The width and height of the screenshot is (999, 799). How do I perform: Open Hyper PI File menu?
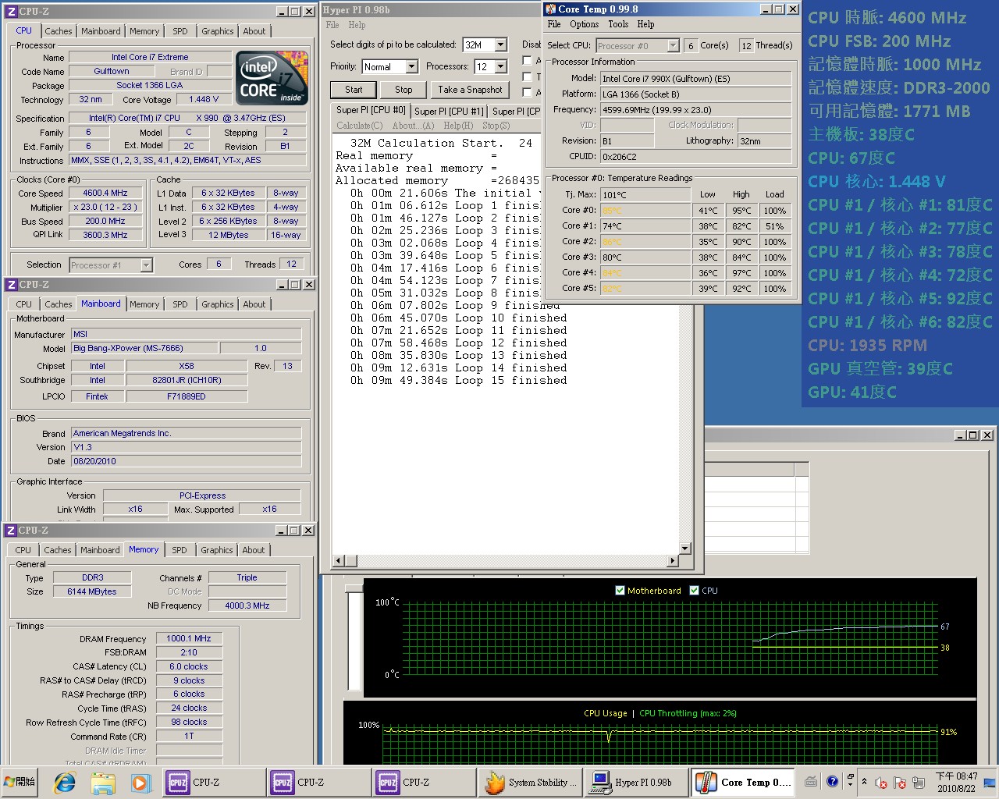(x=332, y=25)
